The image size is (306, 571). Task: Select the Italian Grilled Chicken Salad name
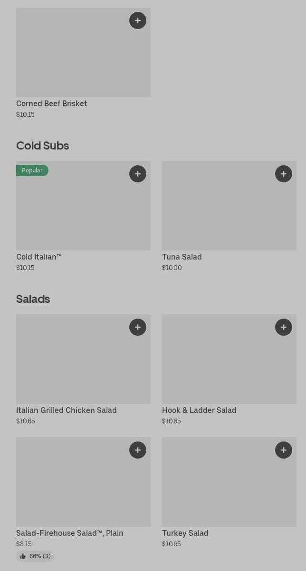pos(67,411)
